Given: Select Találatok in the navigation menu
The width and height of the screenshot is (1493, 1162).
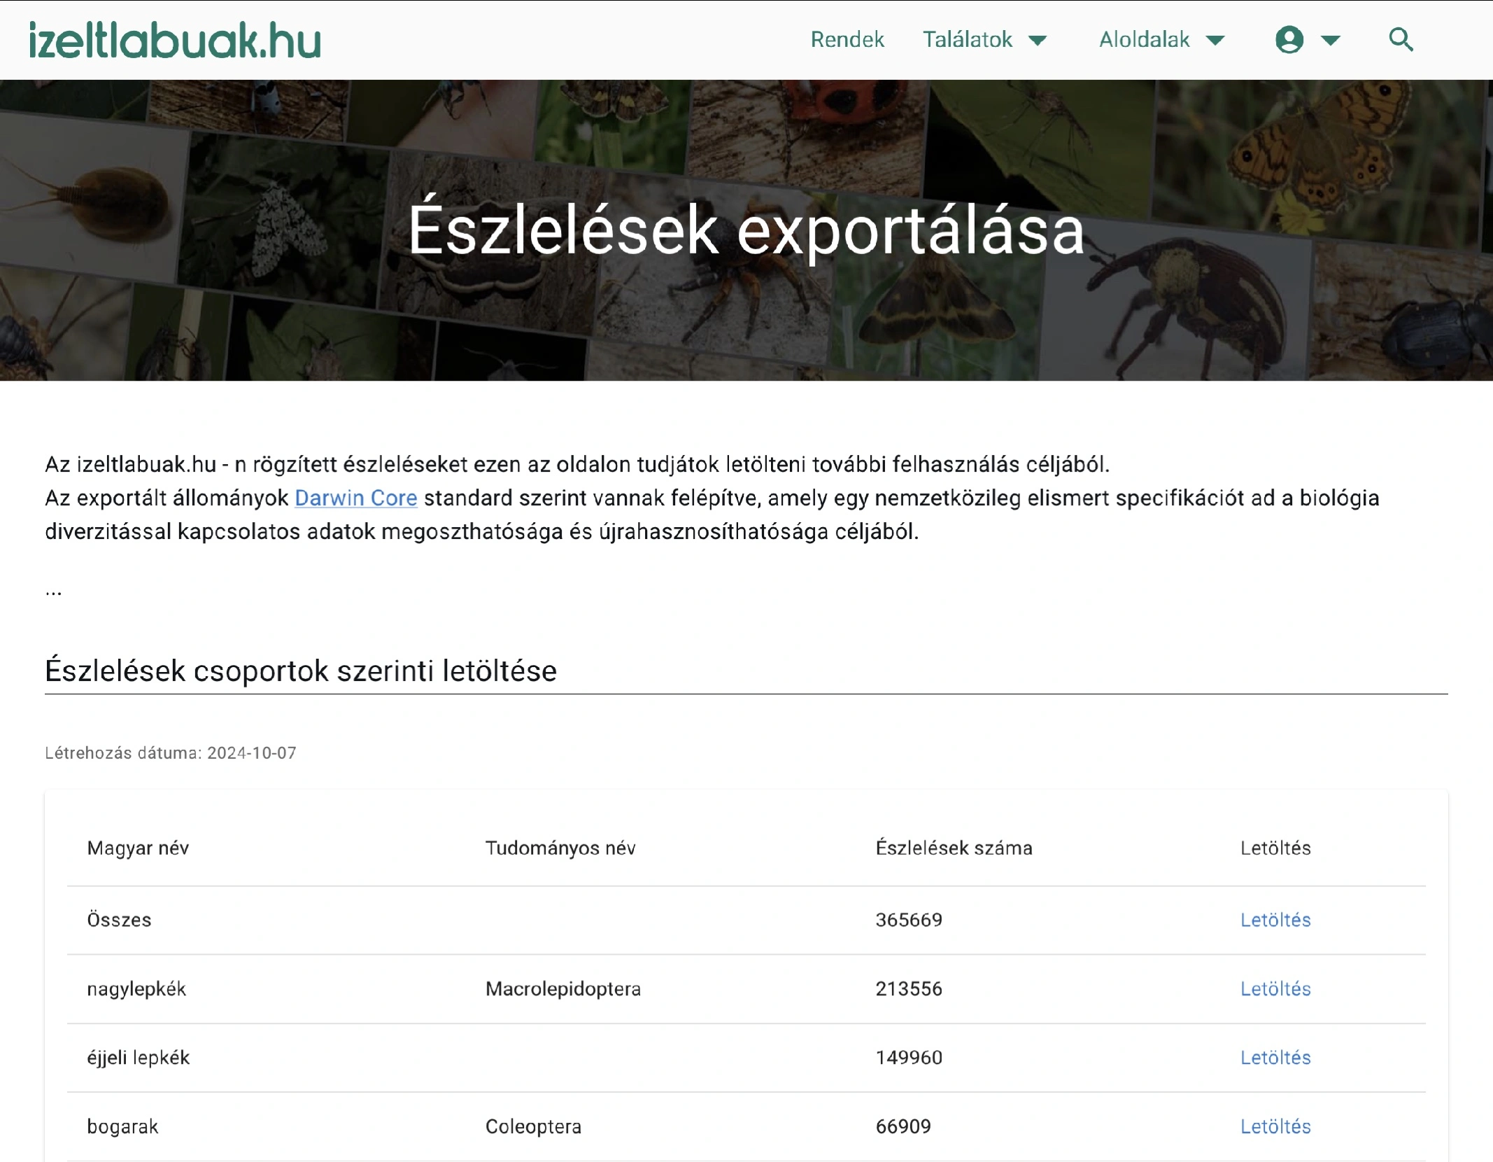Looking at the screenshot, I should [968, 40].
